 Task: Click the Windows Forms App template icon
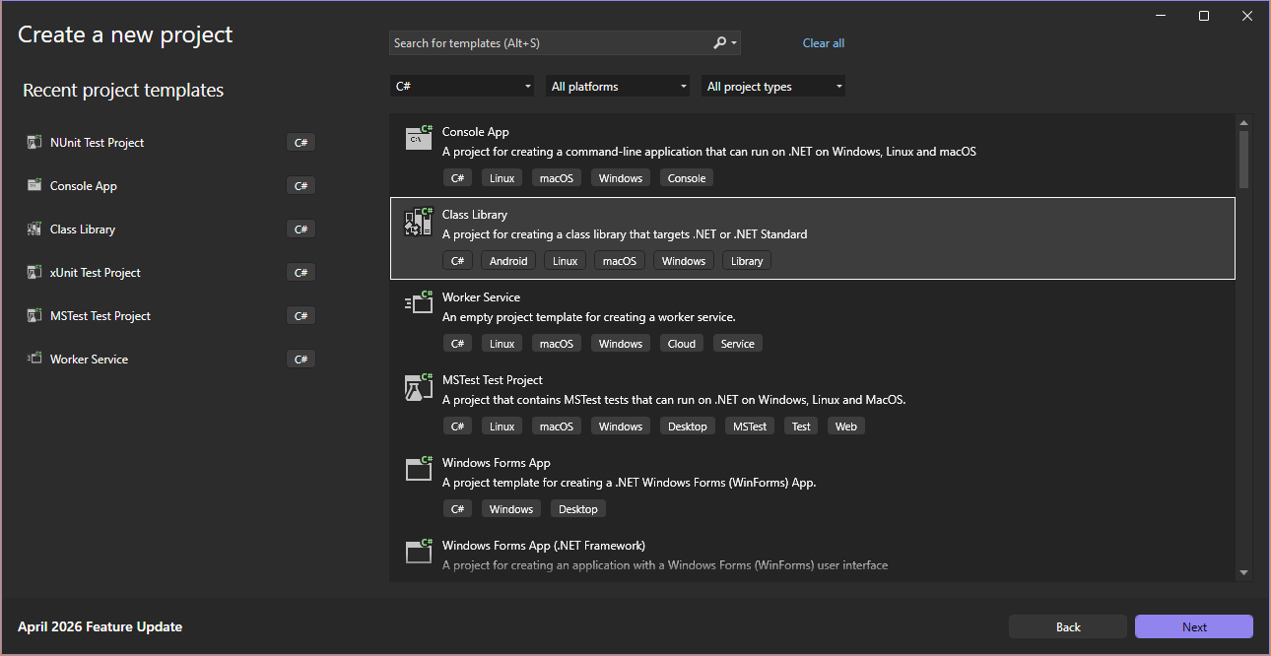coord(419,469)
